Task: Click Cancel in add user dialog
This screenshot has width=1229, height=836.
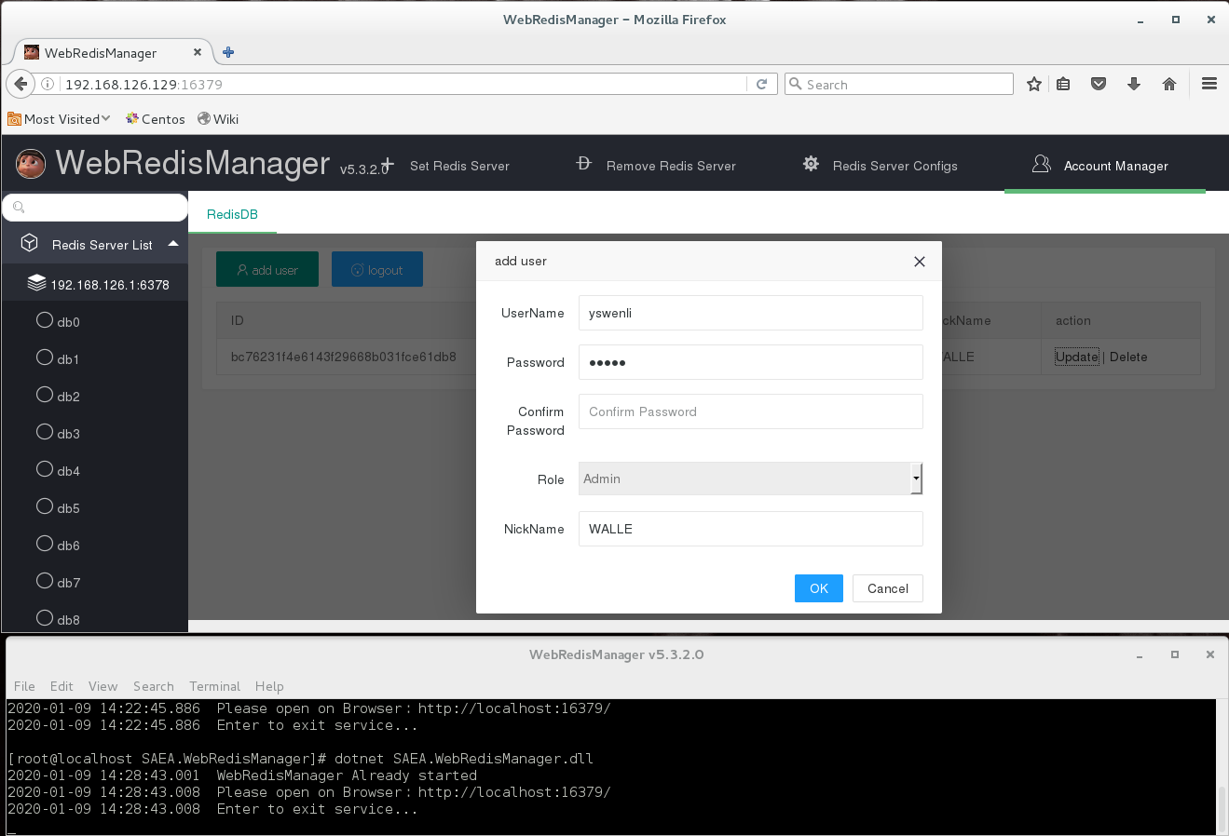Action: coord(888,588)
